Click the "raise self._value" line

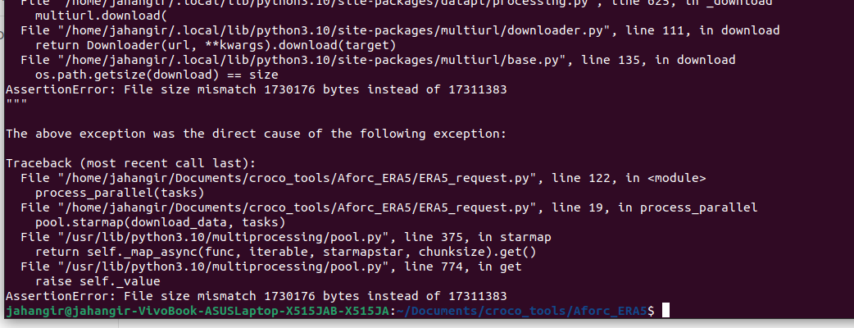coord(98,282)
